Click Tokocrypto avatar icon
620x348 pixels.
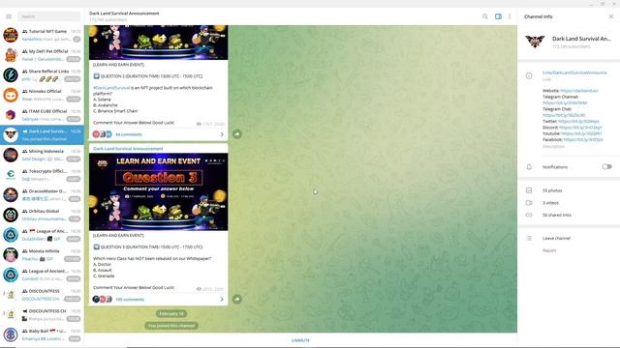click(x=11, y=175)
